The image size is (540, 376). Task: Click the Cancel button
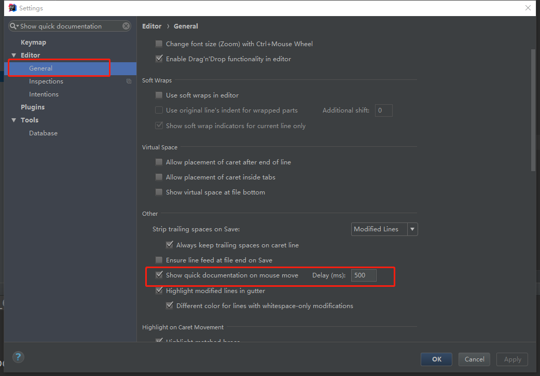[474, 359]
